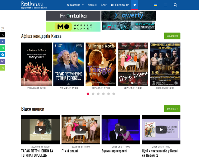This screenshot has width=199, height=159.
Task: Open the Блог menu item
Action: tap(103, 5)
